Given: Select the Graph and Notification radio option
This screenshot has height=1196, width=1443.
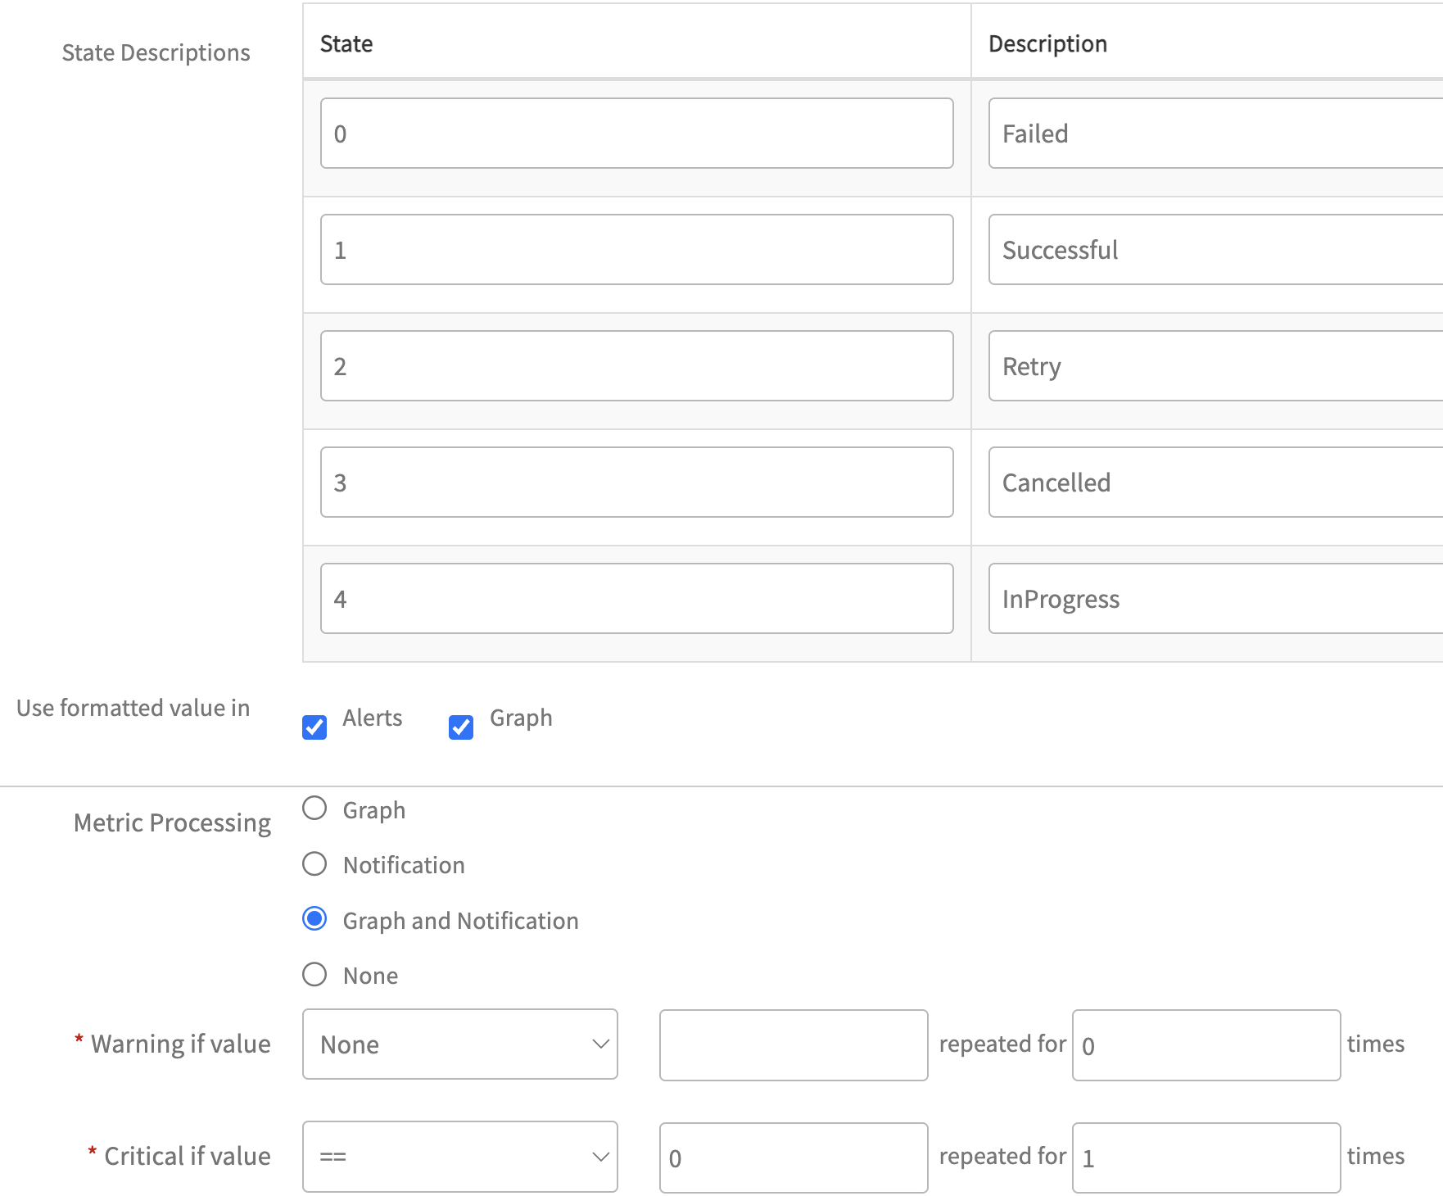Looking at the screenshot, I should [314, 919].
